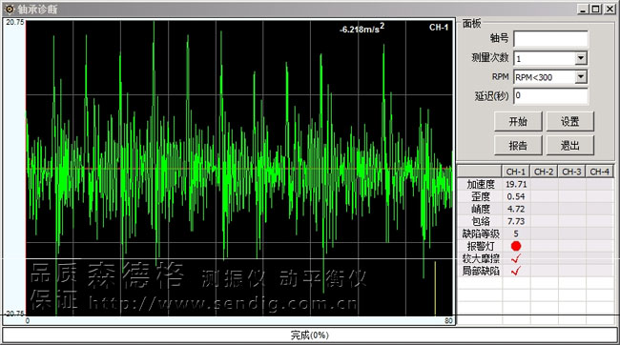
Task: Maximize the 轴承诊断 window
Action: [x=596, y=10]
